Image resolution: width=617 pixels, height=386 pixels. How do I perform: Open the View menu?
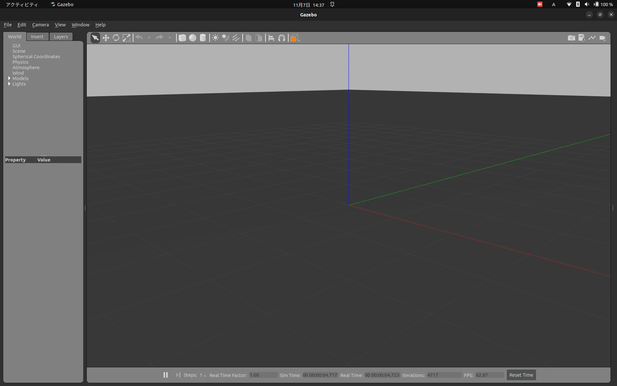[x=60, y=25]
